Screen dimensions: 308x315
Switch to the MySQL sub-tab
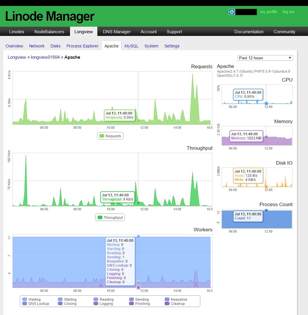(131, 46)
